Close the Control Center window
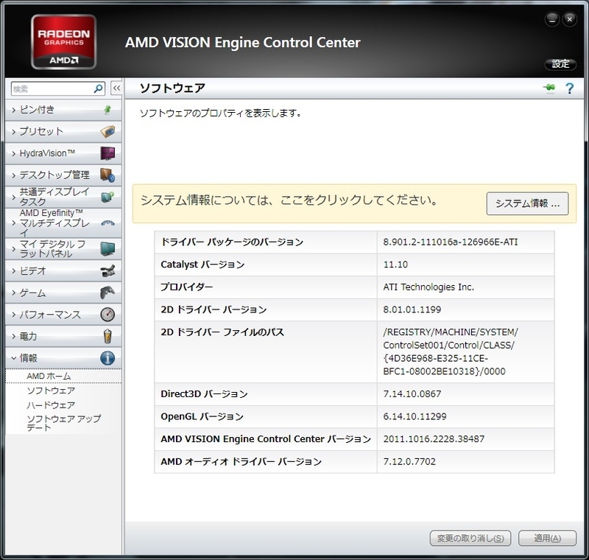This screenshot has width=589, height=560. 569,19
